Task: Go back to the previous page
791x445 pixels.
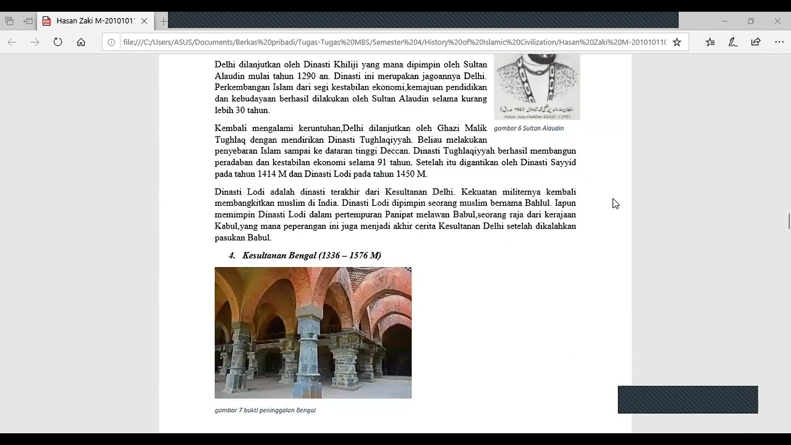Action: click(x=12, y=42)
